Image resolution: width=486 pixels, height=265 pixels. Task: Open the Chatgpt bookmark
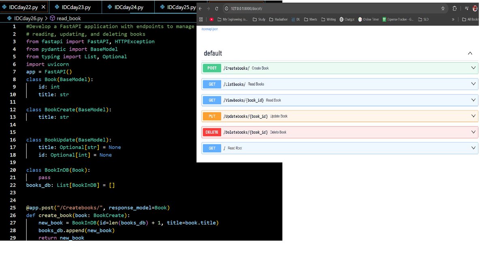point(347,19)
